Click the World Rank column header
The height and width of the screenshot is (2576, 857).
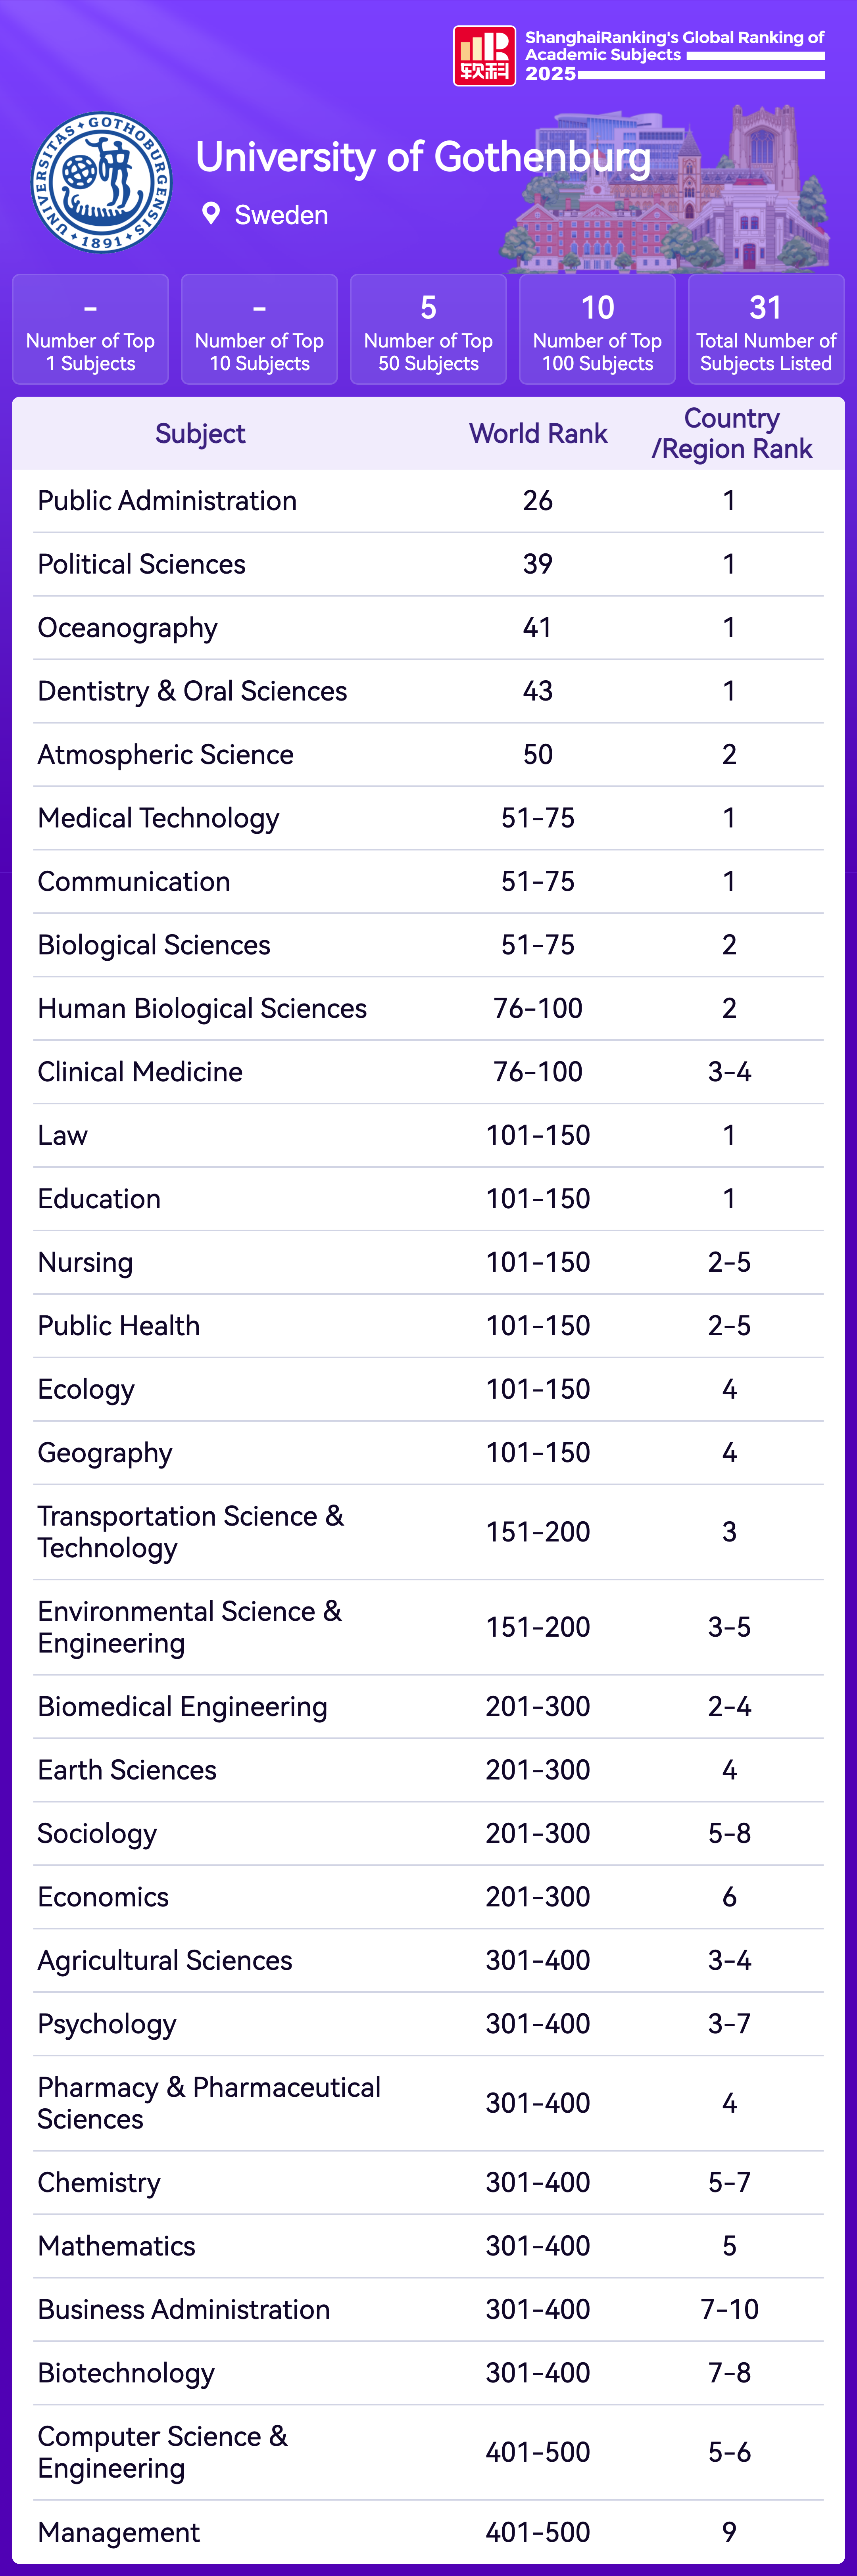click(x=538, y=434)
